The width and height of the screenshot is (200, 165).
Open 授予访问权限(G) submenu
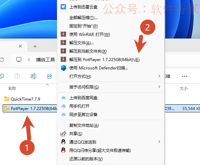[111, 87]
